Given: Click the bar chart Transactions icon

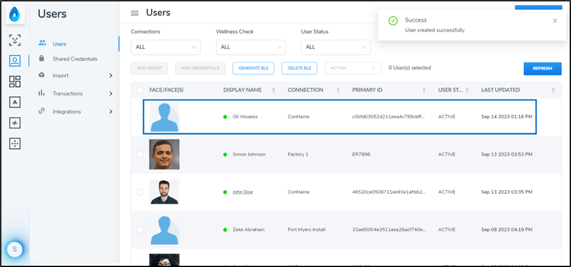Looking at the screenshot, I should [x=42, y=93].
